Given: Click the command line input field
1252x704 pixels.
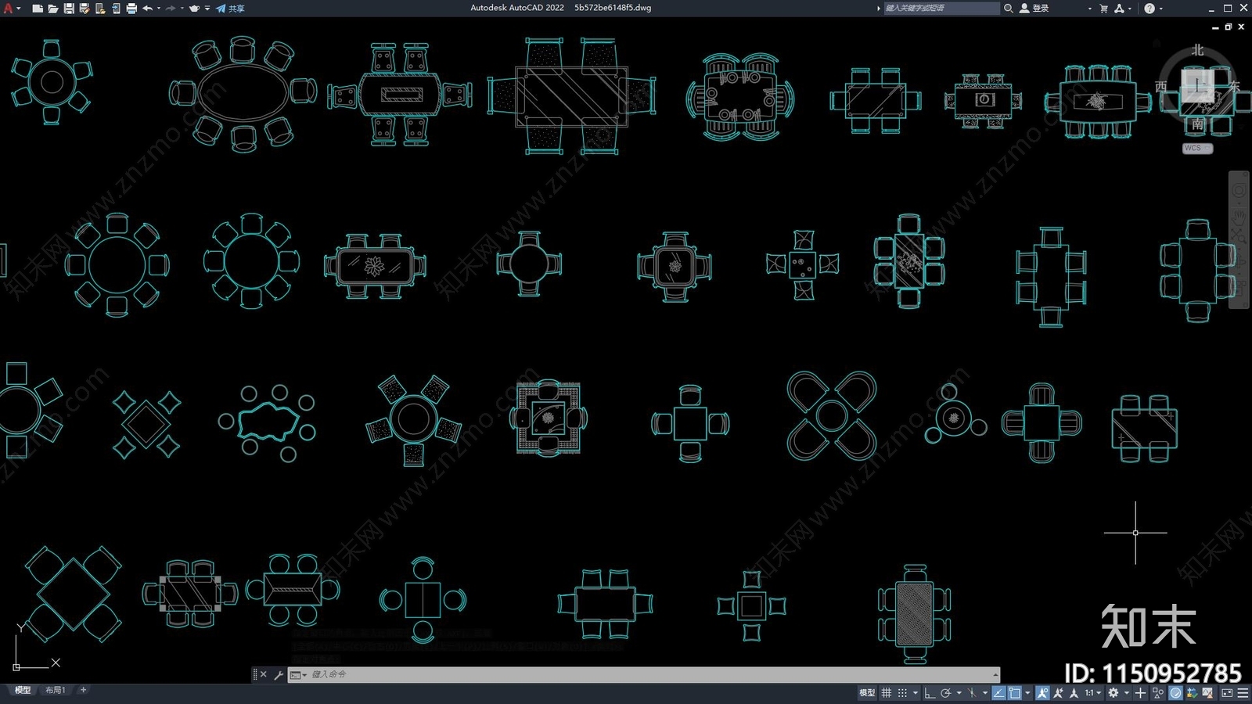Looking at the screenshot, I should pyautogui.click(x=642, y=674).
